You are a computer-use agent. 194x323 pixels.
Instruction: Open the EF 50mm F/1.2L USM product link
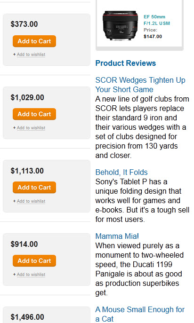coord(157,20)
